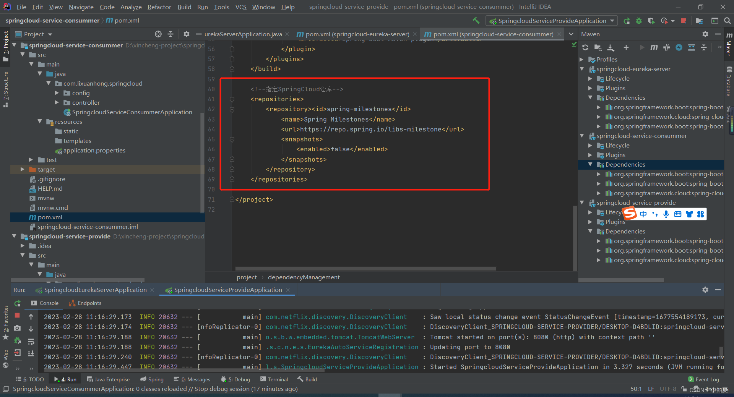
Task: Generate sources and update folders in Maven
Action: point(598,47)
